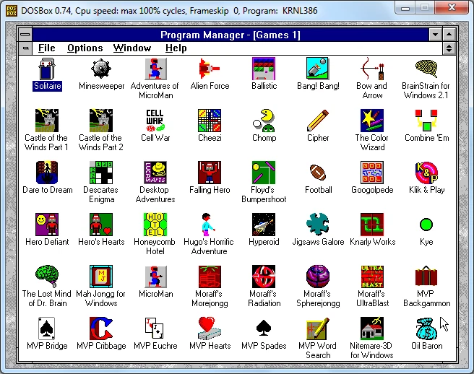Select the Cell War icon
Screen dimensions: 474x374
coord(155,121)
